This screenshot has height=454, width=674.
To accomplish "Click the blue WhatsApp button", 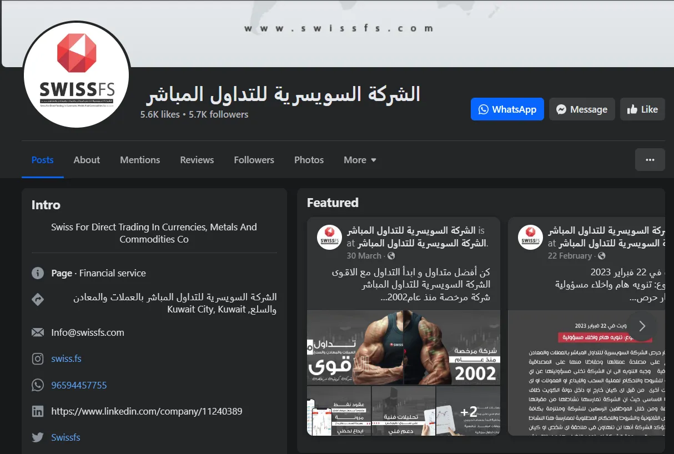I will pyautogui.click(x=506, y=109).
